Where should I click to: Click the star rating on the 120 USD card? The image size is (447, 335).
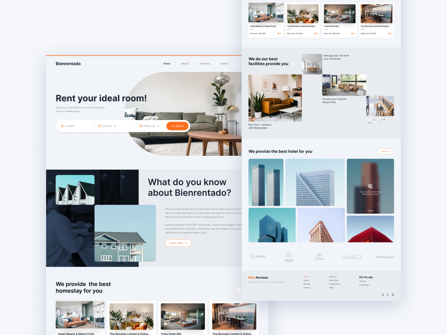point(279,33)
